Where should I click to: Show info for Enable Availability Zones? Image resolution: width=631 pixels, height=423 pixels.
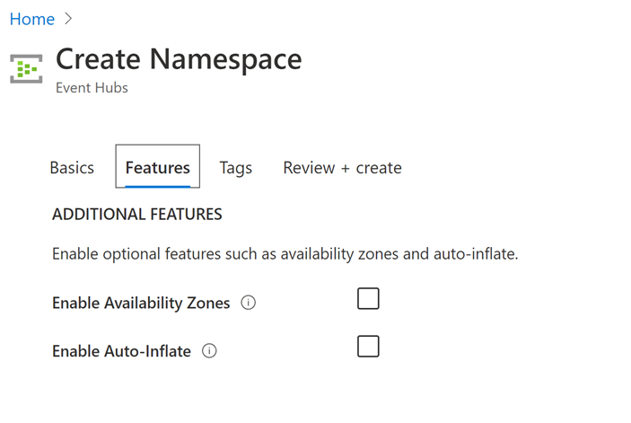(x=249, y=303)
